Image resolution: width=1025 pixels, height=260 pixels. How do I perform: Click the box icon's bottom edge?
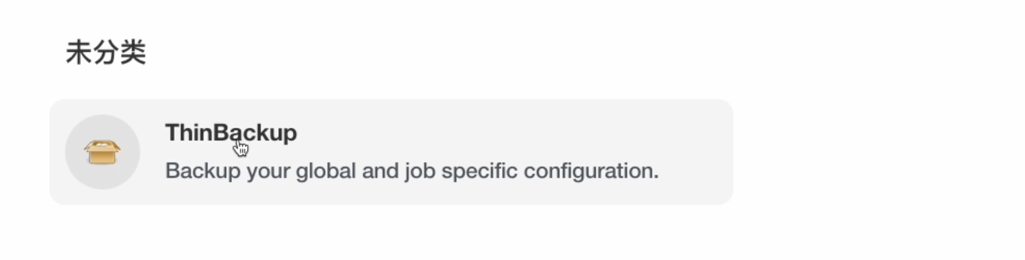click(x=102, y=164)
